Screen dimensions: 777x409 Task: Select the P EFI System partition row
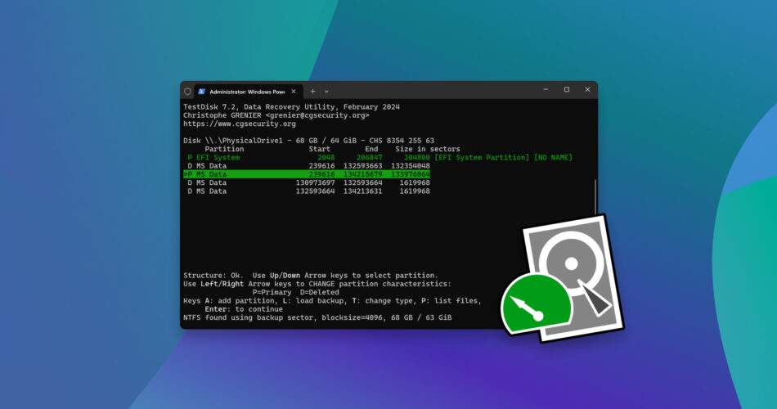click(378, 158)
